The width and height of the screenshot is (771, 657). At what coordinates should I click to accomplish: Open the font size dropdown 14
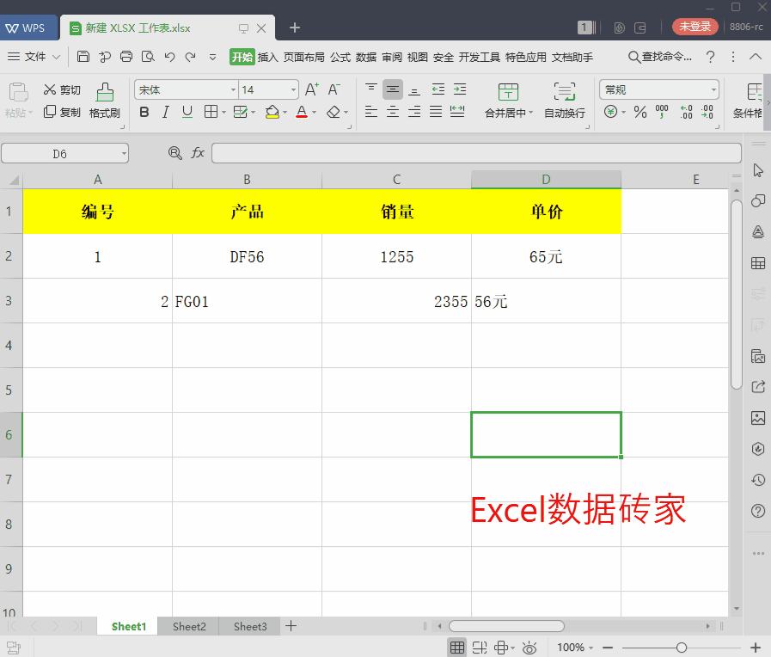(294, 90)
